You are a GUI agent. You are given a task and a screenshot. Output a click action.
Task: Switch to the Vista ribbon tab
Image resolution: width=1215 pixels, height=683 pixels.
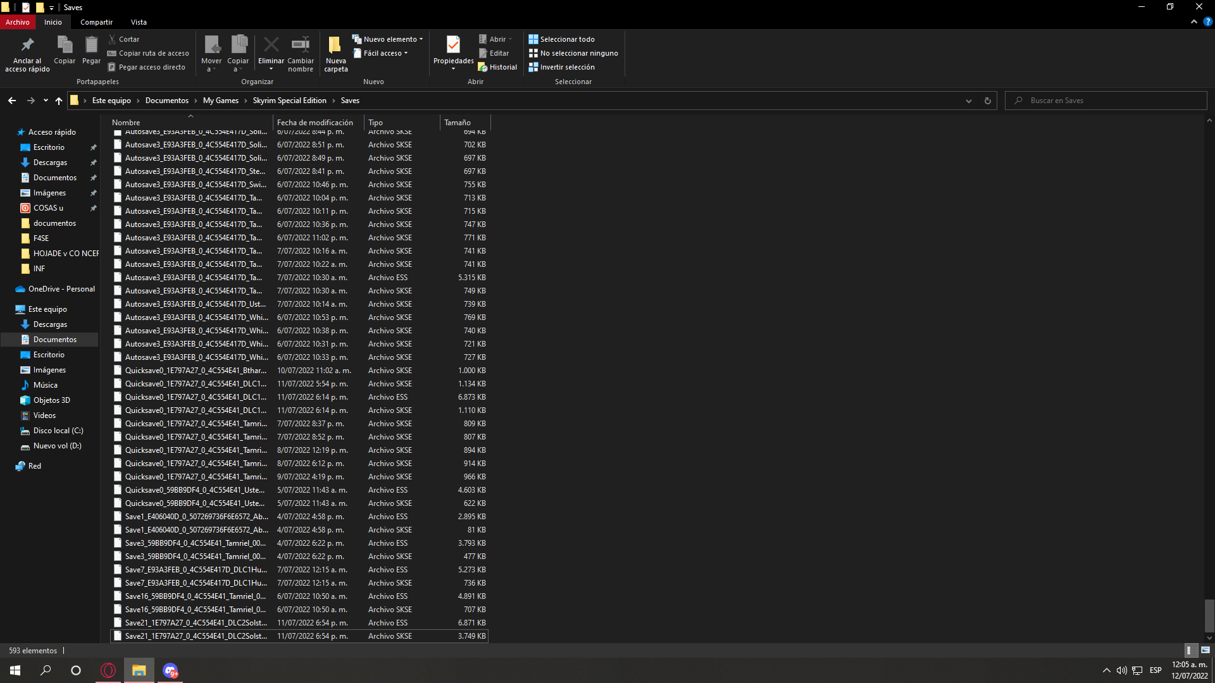[x=139, y=22]
